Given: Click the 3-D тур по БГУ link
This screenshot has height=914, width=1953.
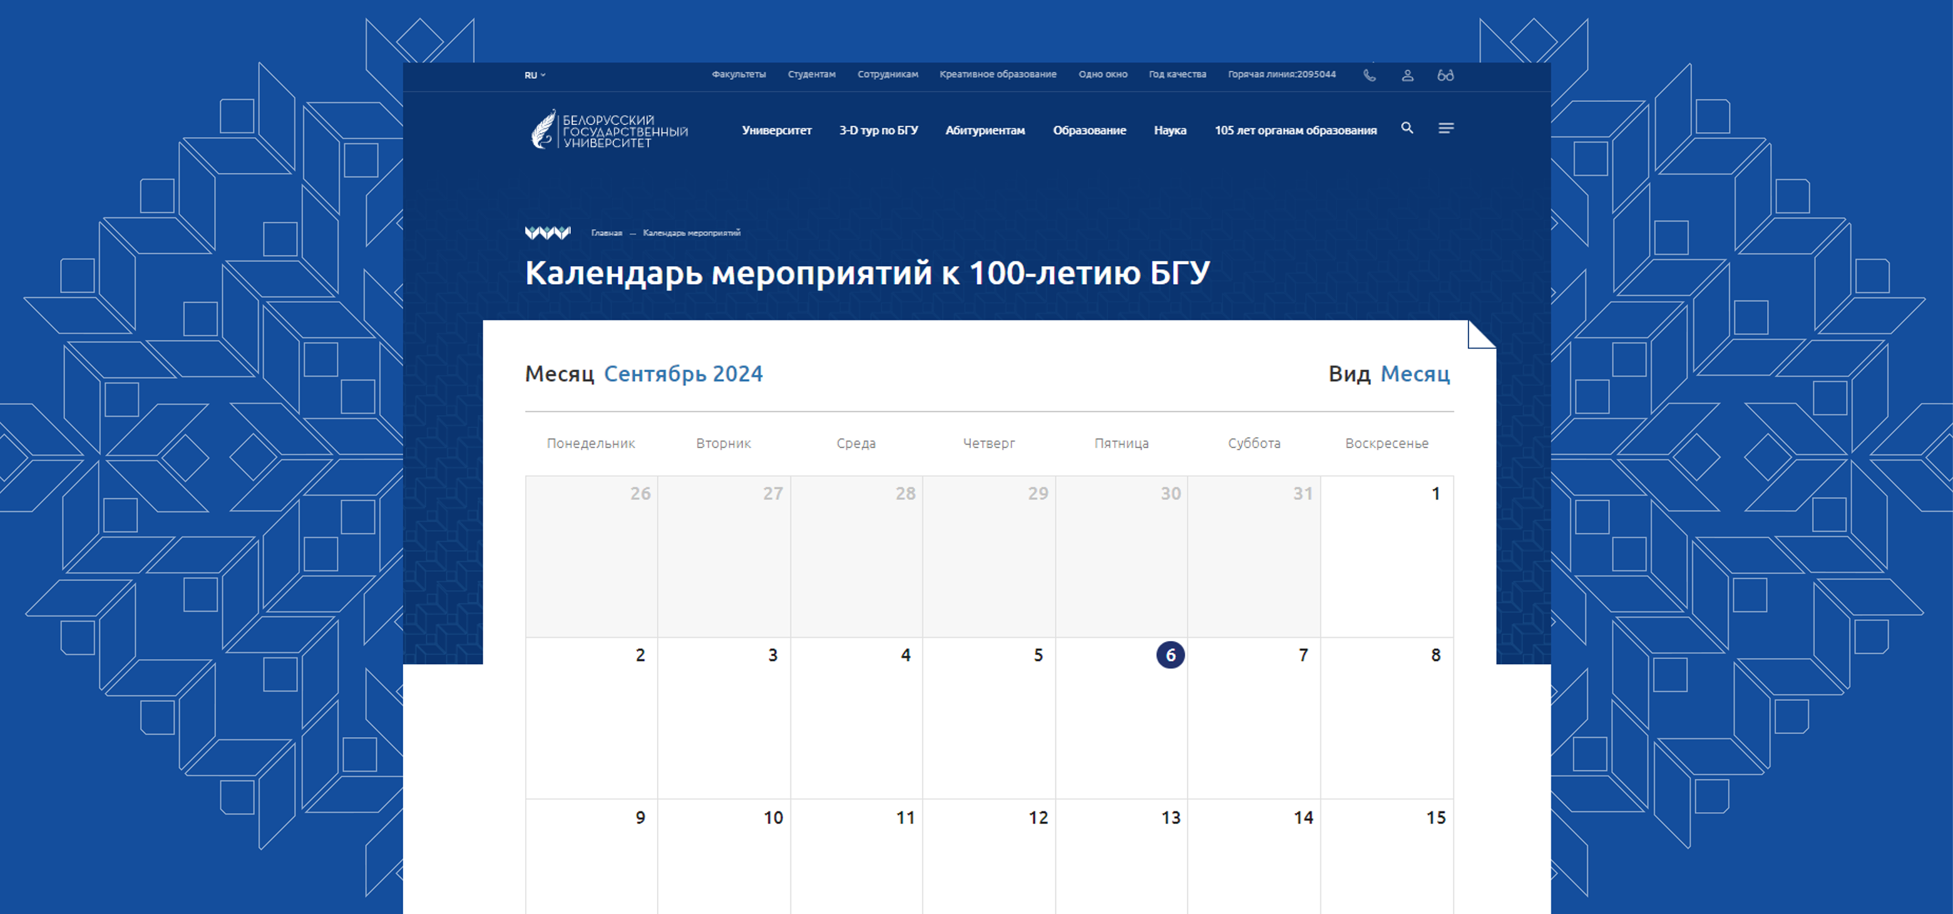Looking at the screenshot, I should coord(878,130).
